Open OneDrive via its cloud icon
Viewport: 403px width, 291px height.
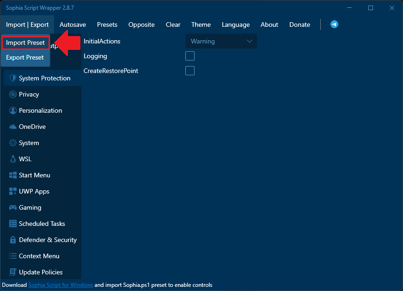pyautogui.click(x=13, y=127)
